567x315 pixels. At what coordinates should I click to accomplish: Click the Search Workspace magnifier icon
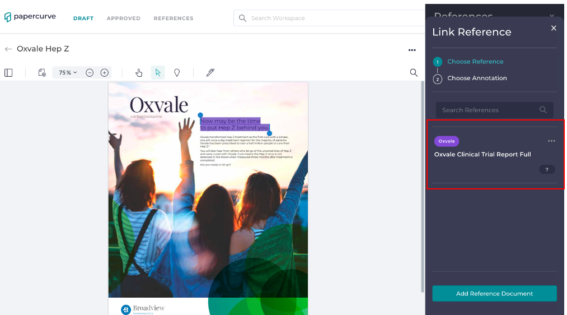(x=242, y=18)
